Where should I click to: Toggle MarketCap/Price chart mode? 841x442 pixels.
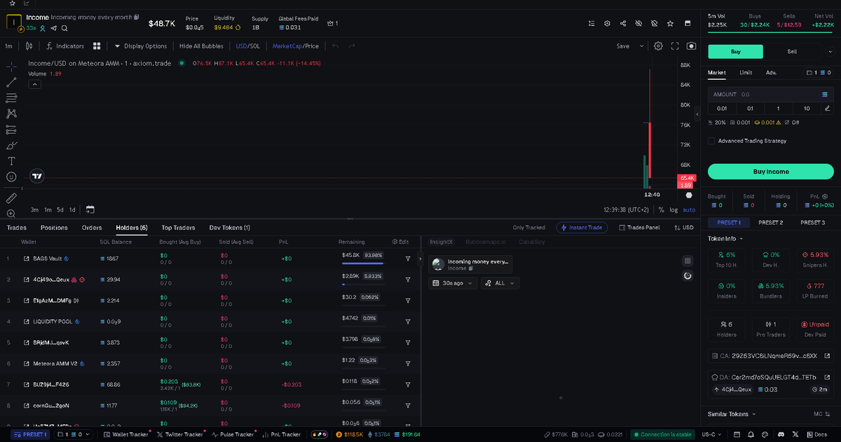[x=296, y=46]
